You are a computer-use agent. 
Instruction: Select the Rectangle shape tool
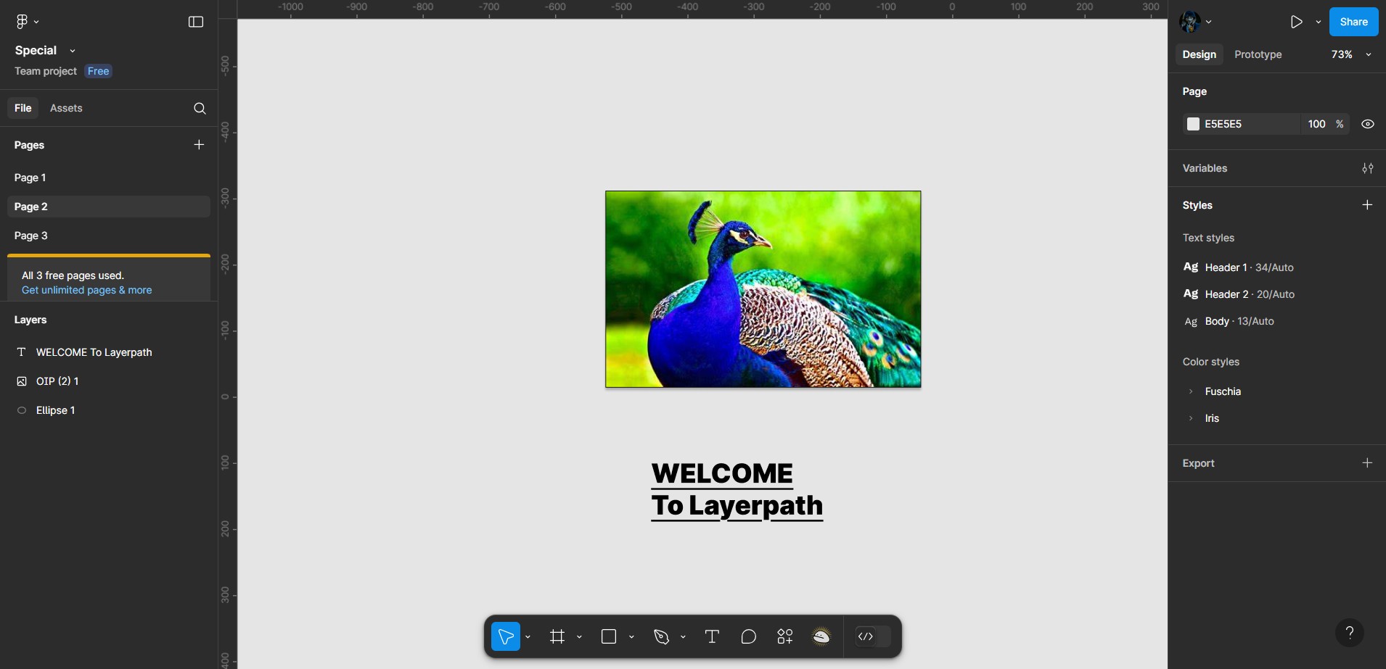click(x=609, y=636)
